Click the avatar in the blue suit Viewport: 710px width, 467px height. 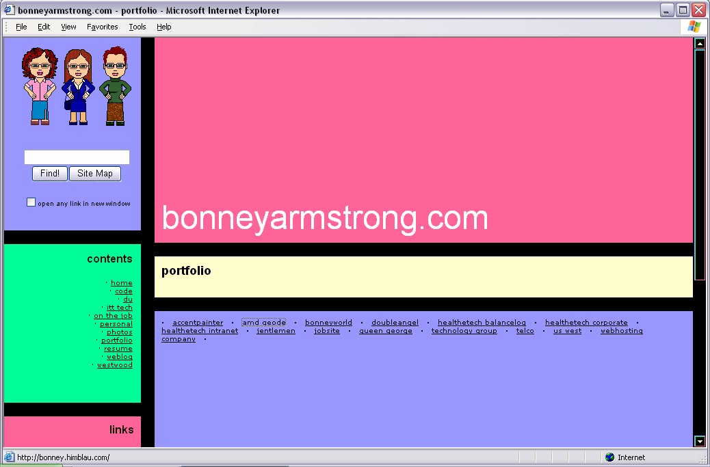[x=78, y=87]
